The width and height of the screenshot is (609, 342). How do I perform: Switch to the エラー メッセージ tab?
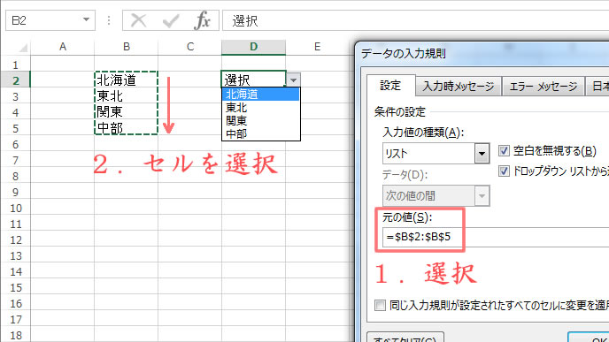click(x=543, y=86)
